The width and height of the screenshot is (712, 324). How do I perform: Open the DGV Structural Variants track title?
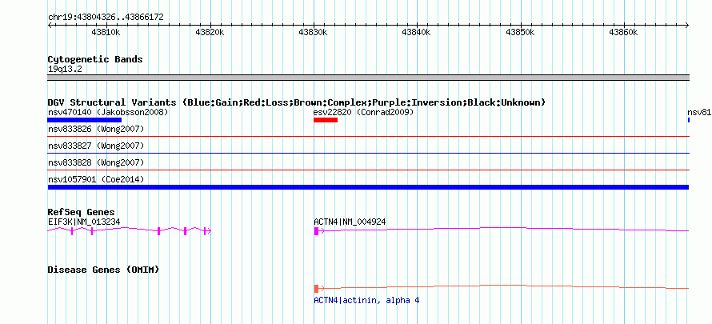(297, 102)
